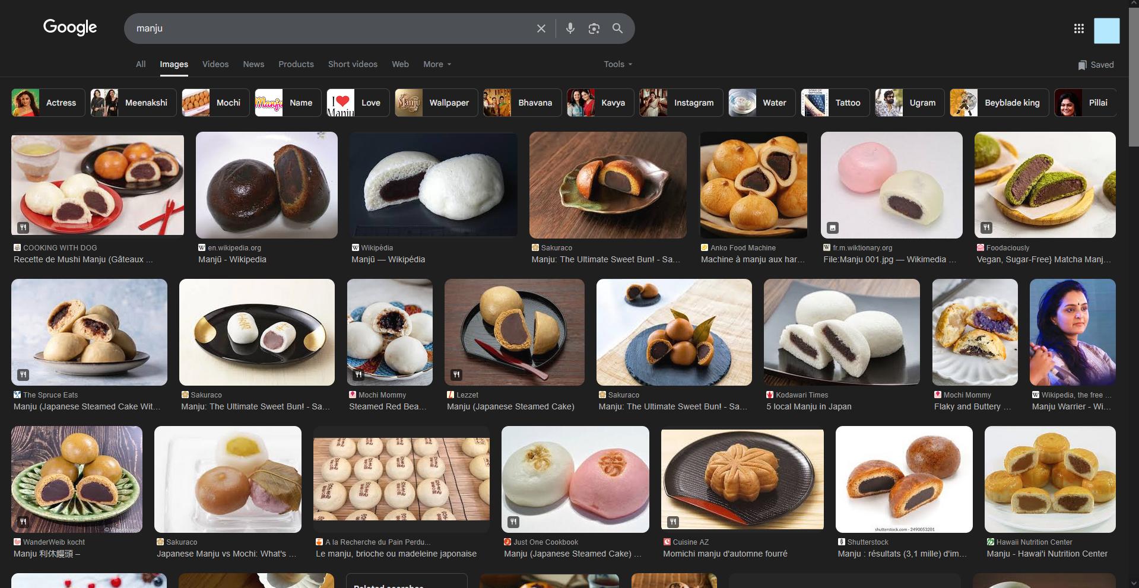Click the Google logo
1139x588 pixels.
click(70, 27)
